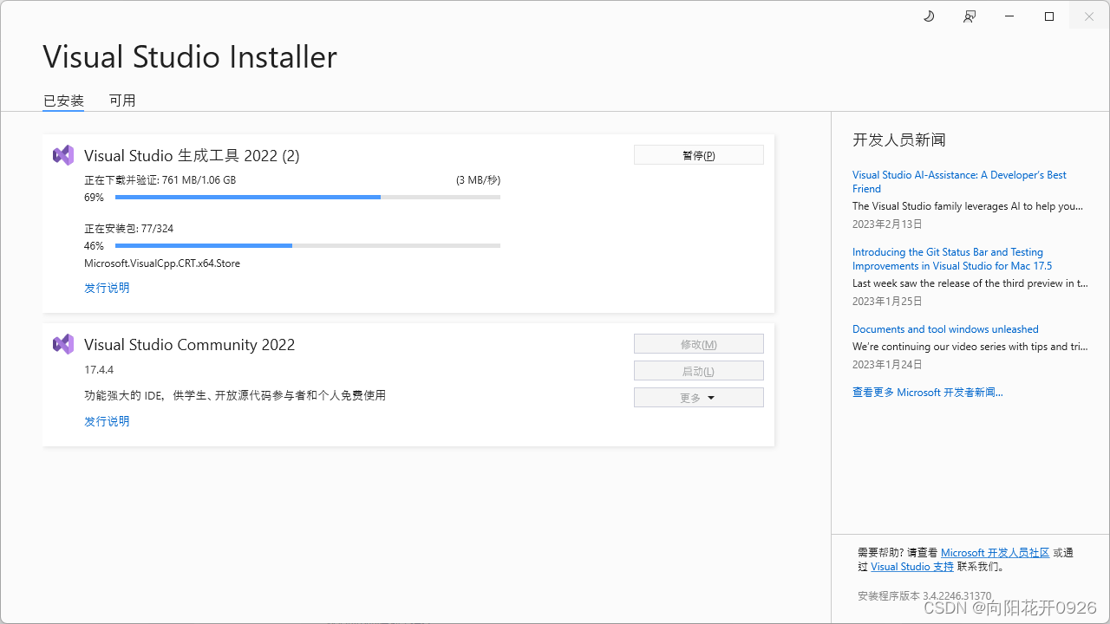The height and width of the screenshot is (624, 1110).
Task: Click the Visual Studio 生成工具 2022 product icon
Action: click(x=62, y=154)
